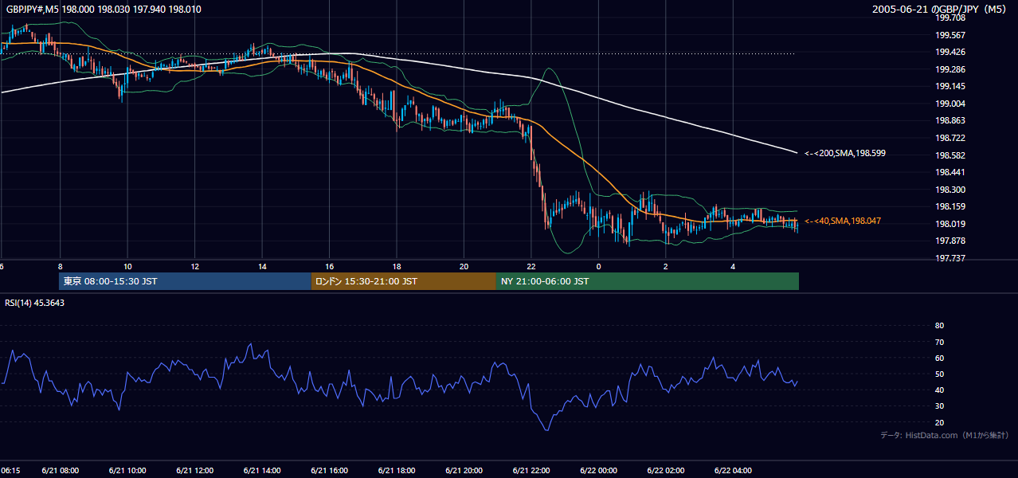Click the hour tick '22' under price chart
Viewport: 1018px width, 478px height.
click(531, 266)
